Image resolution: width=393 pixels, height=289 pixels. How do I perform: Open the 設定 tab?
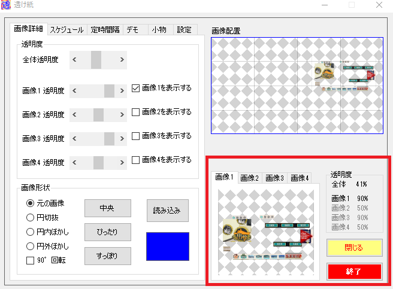click(185, 30)
